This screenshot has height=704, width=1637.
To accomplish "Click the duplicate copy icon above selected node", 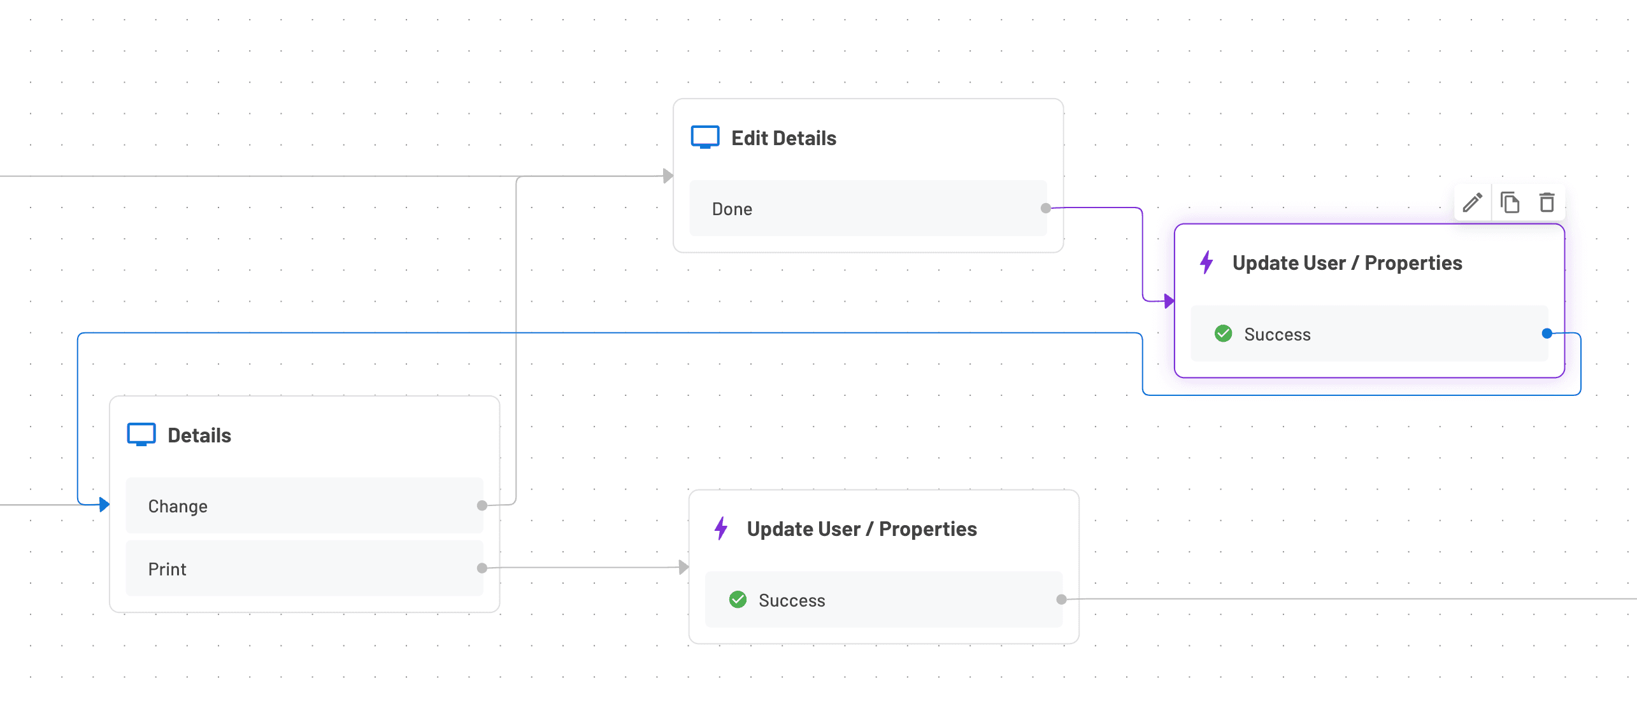I will (1510, 203).
